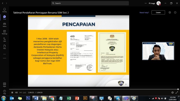Image resolution: width=180 pixels, height=101 pixels.
Task: Go to Teams in sidebar
Action: click(4, 25)
